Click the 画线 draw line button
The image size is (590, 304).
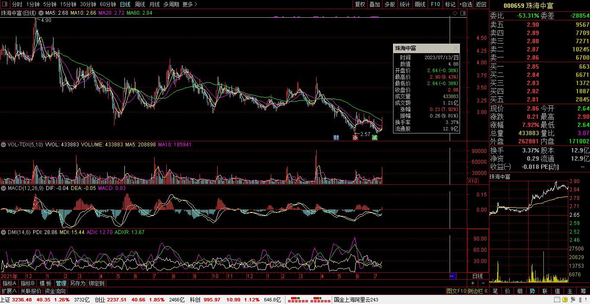click(x=420, y=4)
